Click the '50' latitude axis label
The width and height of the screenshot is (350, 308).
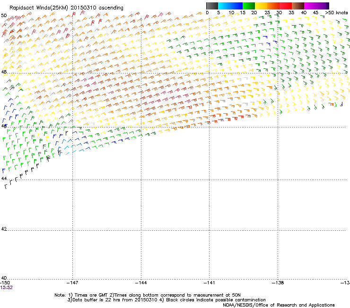coord(4,16)
